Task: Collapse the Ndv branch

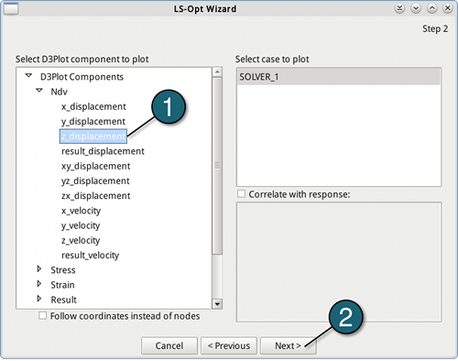Action: (x=39, y=91)
